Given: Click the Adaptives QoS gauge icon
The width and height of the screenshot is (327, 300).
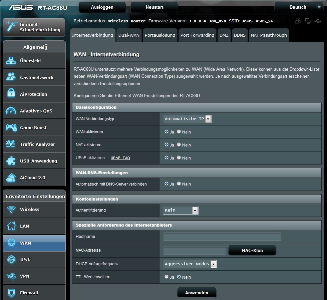Looking at the screenshot, I should [x=11, y=110].
